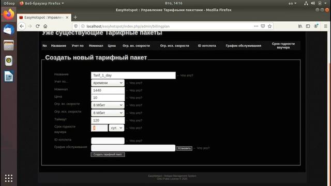
Task: Open the Обзор activities overview
Action: pyautogui.click(x=9, y=4)
